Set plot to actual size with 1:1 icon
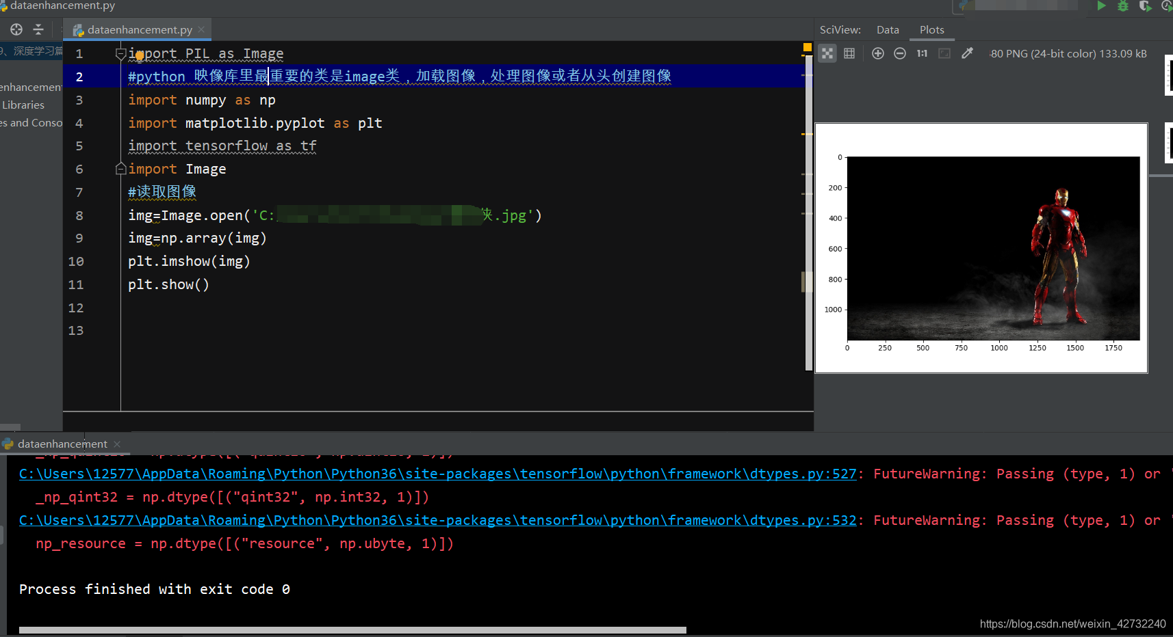The height and width of the screenshot is (637, 1173). pyautogui.click(x=922, y=53)
